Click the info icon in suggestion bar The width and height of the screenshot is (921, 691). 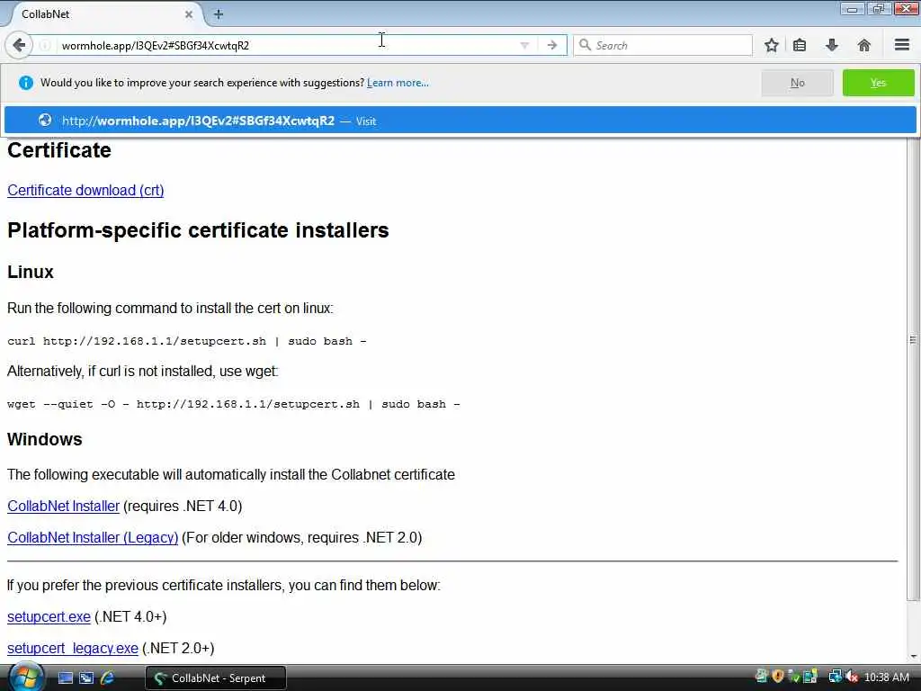(x=26, y=83)
